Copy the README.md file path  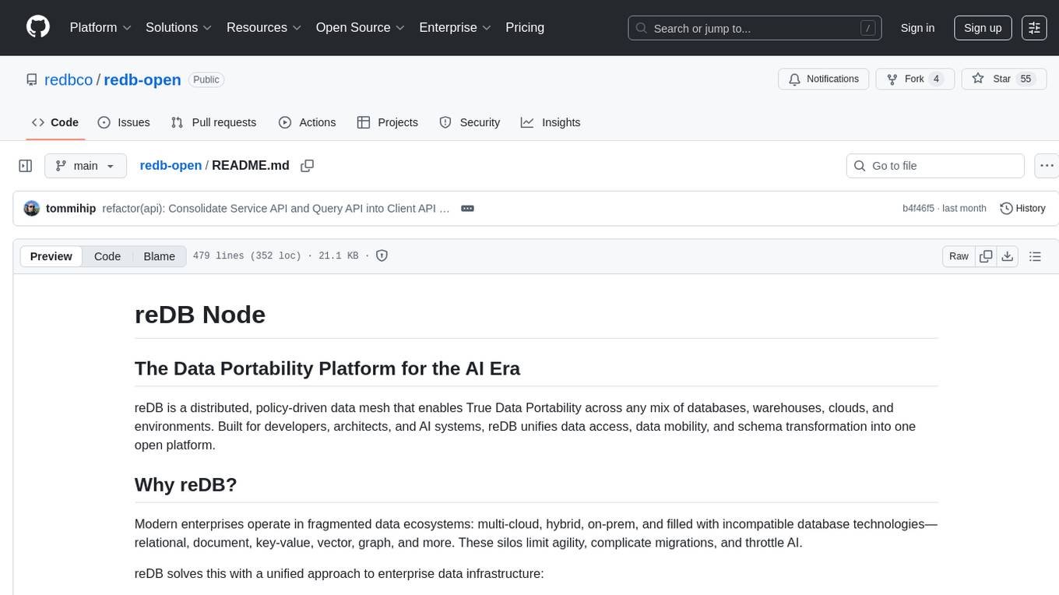click(307, 165)
